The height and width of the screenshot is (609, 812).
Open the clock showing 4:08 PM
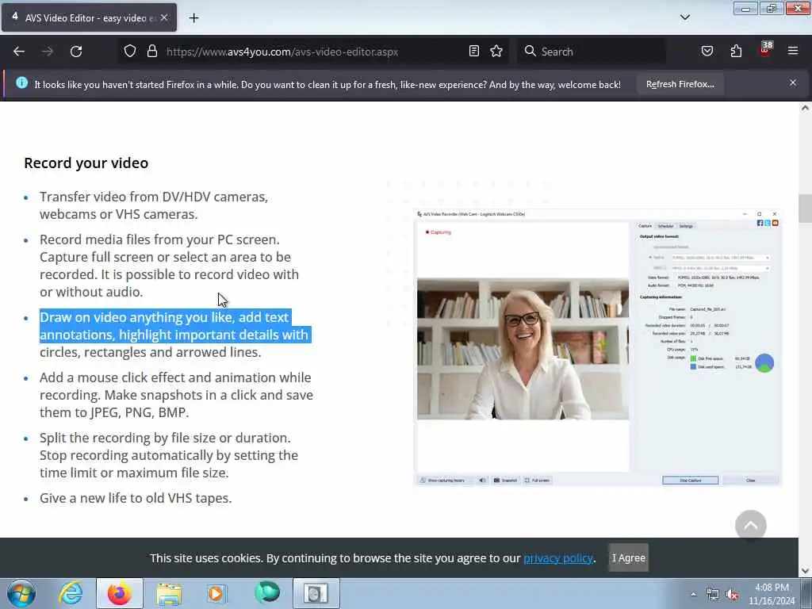point(772,594)
